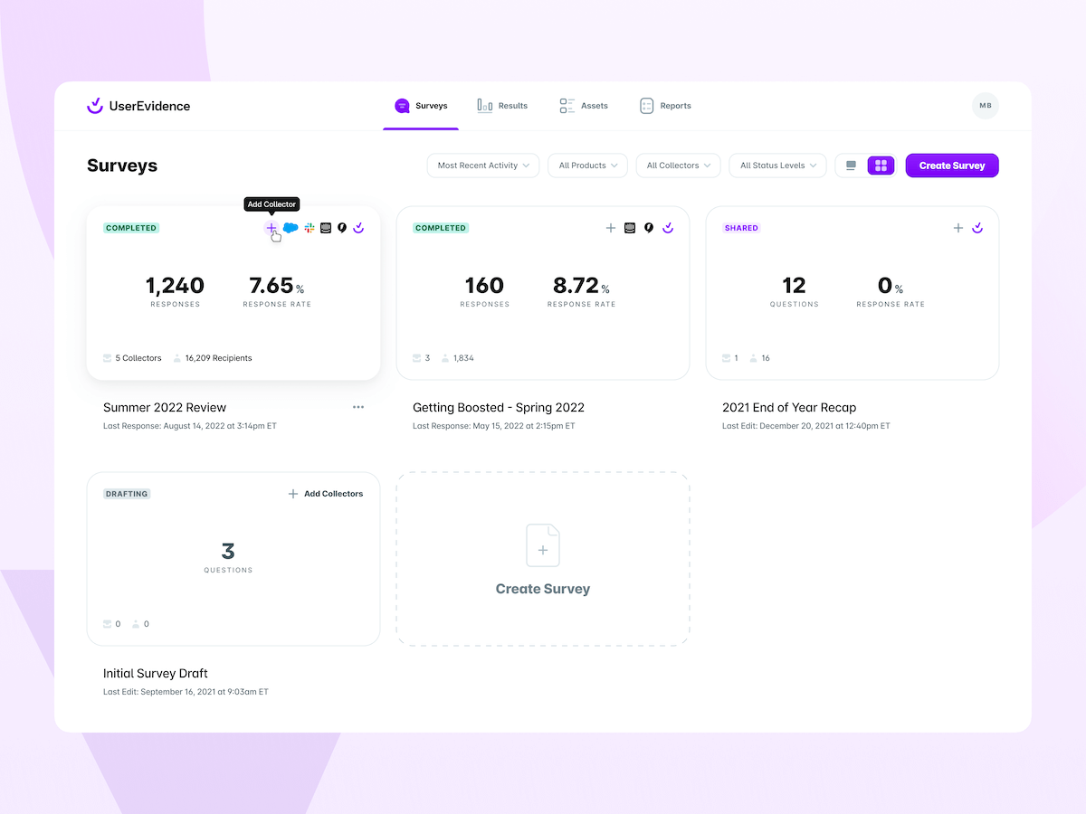Click the speech-bubble collector icon on Getting Boosted card
Viewport: 1086px width, 814px height.
coord(649,228)
